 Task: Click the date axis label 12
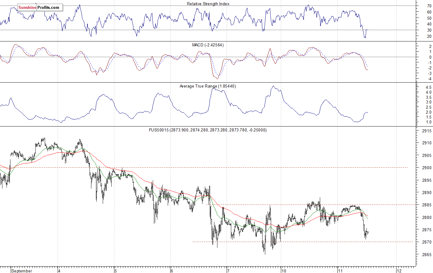[x=399, y=271]
